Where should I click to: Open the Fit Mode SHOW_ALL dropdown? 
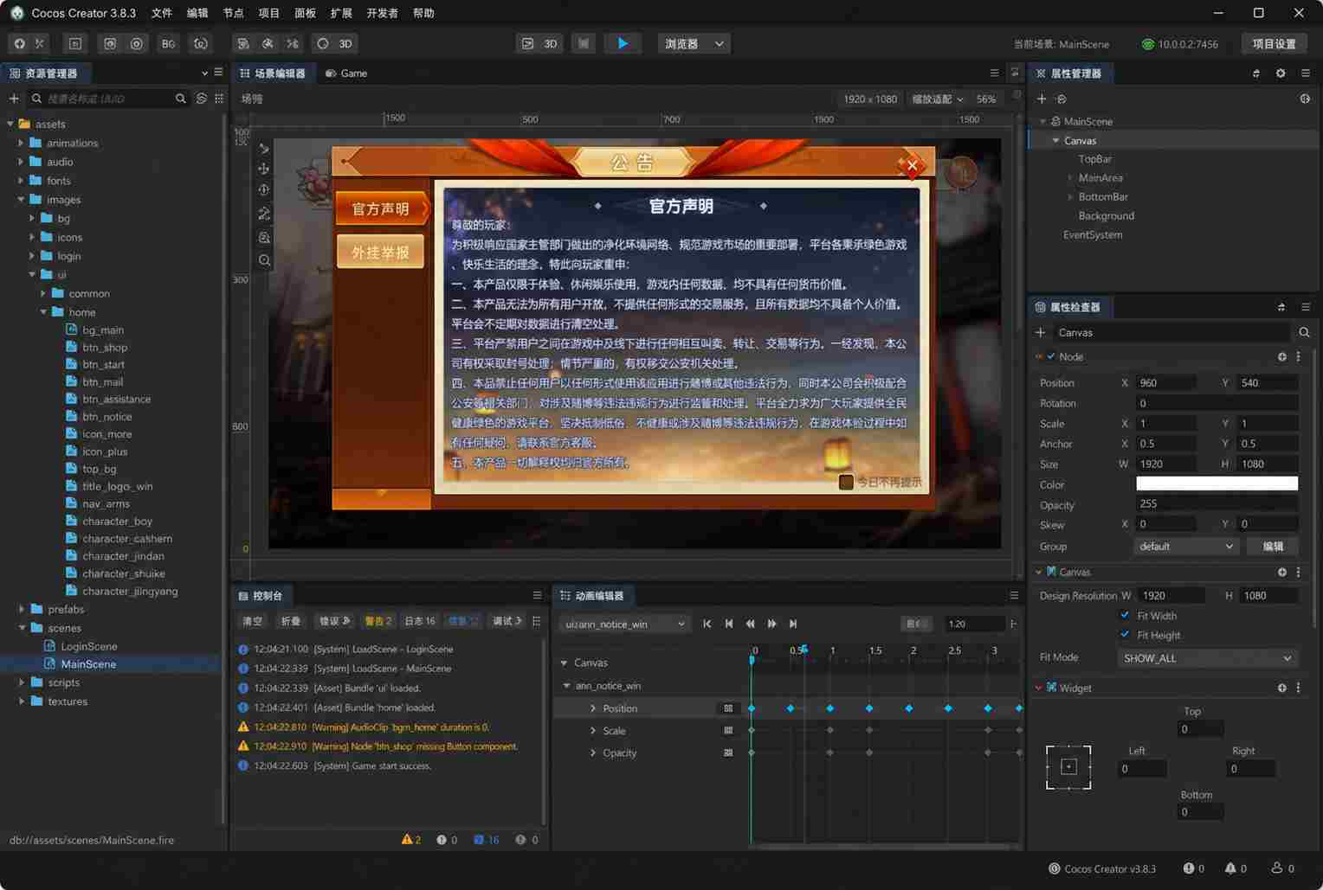click(1207, 658)
